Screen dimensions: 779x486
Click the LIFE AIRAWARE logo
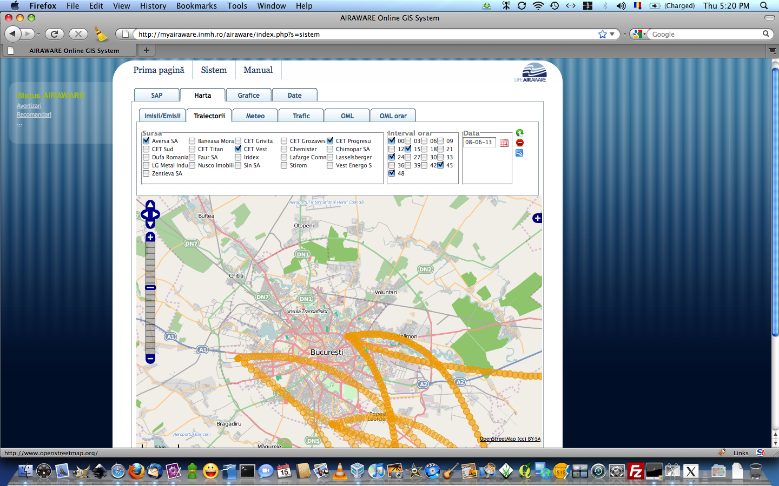(x=531, y=72)
